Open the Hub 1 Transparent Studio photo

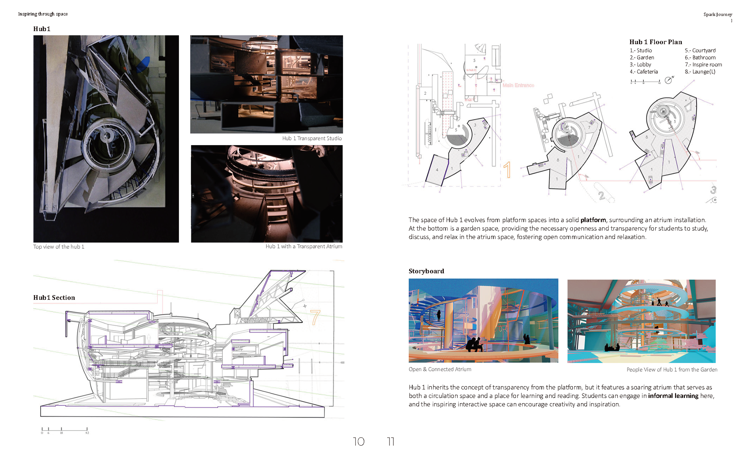pyautogui.click(x=266, y=84)
